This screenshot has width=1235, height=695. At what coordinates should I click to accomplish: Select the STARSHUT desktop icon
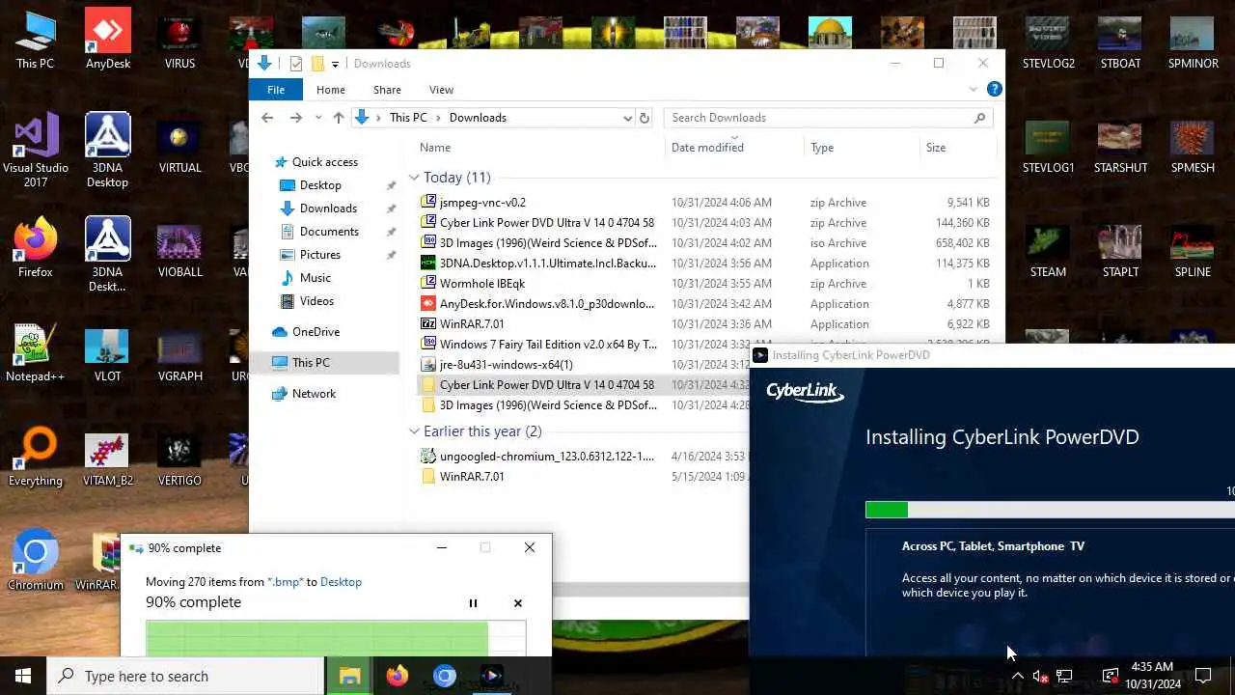(x=1120, y=145)
